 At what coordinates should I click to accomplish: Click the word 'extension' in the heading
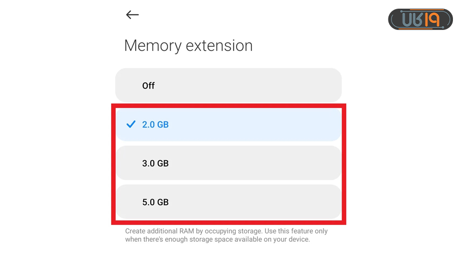[219, 46]
